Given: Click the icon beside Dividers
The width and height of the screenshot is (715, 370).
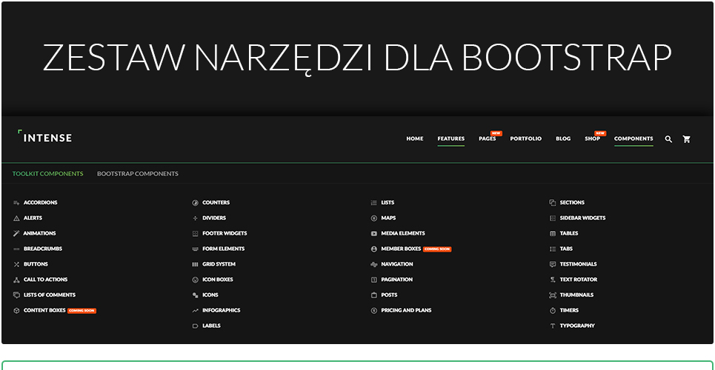Looking at the screenshot, I should click(195, 218).
